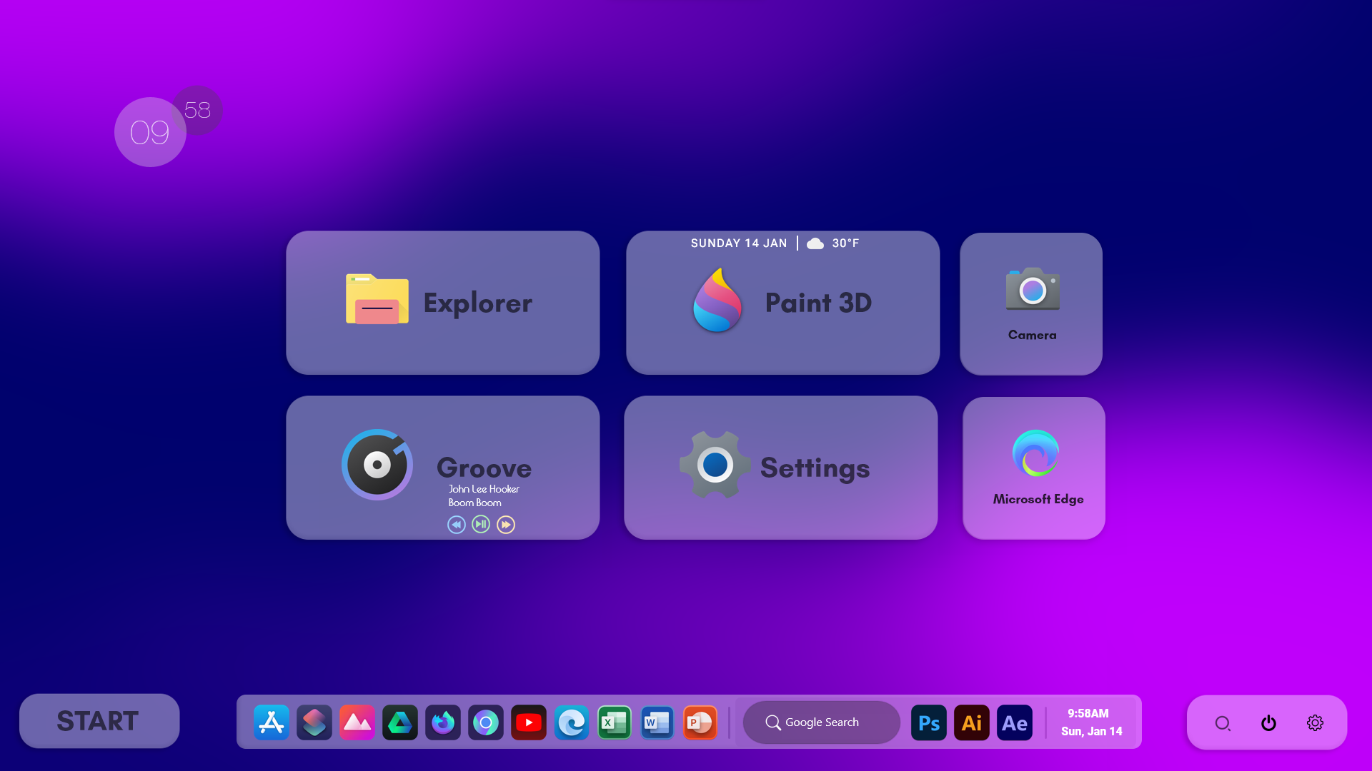Click the Google Search field
Screen dimensions: 1372x771
pyautogui.click(x=822, y=722)
